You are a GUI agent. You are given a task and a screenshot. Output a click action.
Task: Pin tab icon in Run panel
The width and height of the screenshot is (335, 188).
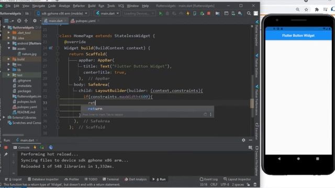point(6,154)
